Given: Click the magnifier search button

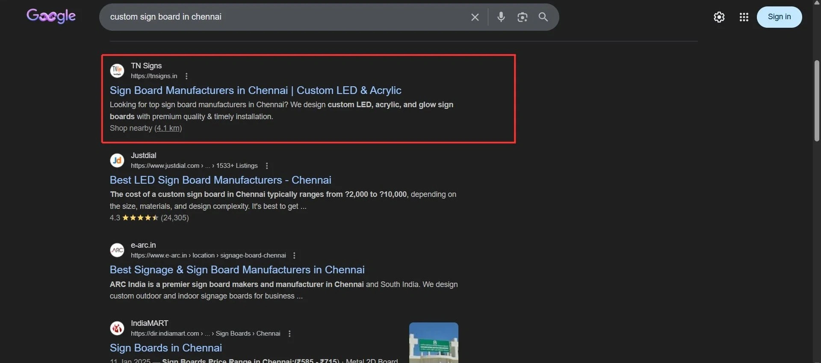Looking at the screenshot, I should point(543,17).
